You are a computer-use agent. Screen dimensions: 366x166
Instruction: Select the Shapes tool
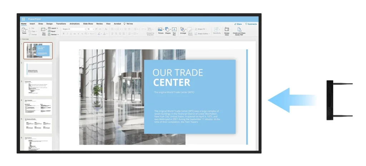coord(168,31)
